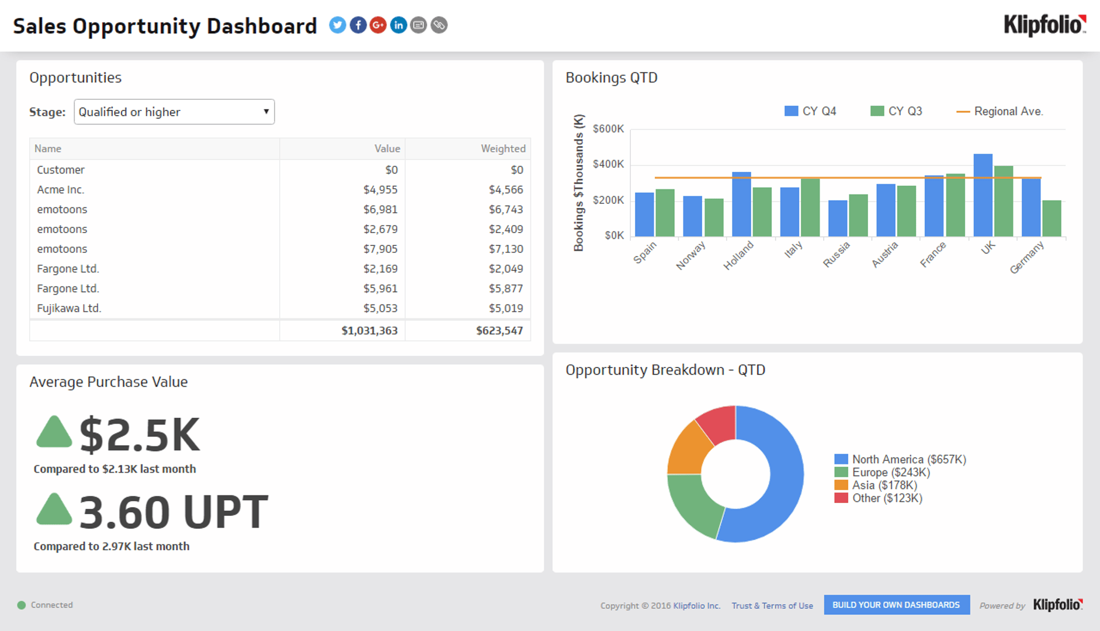Share via the Google+ icon
1100x631 pixels.
378,25
